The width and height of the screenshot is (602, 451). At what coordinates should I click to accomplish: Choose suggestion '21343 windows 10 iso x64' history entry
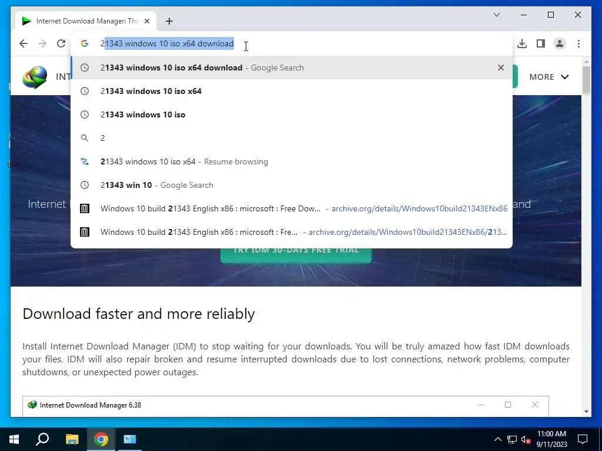[292, 91]
